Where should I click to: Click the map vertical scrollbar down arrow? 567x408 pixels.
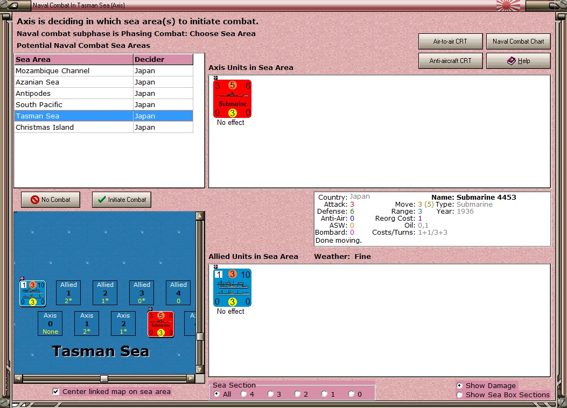coord(200,370)
